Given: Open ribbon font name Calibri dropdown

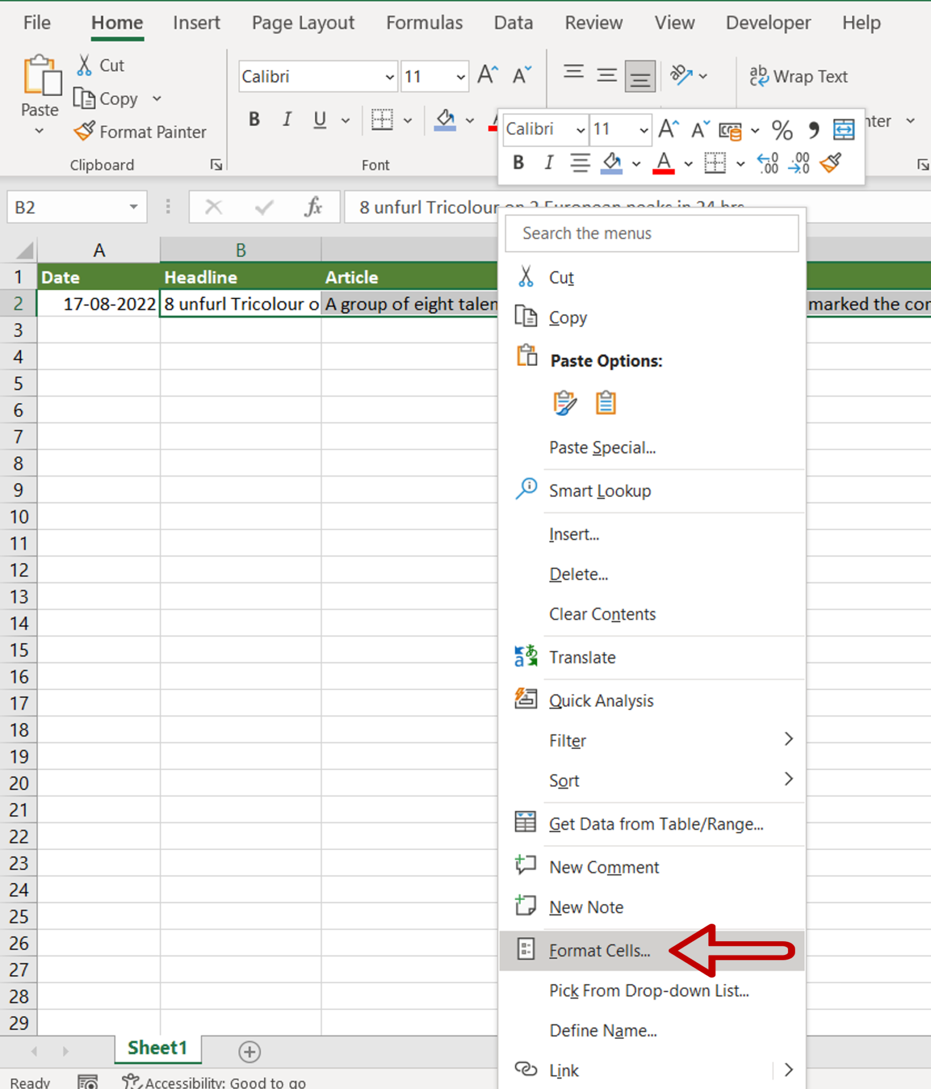Looking at the screenshot, I should (389, 77).
